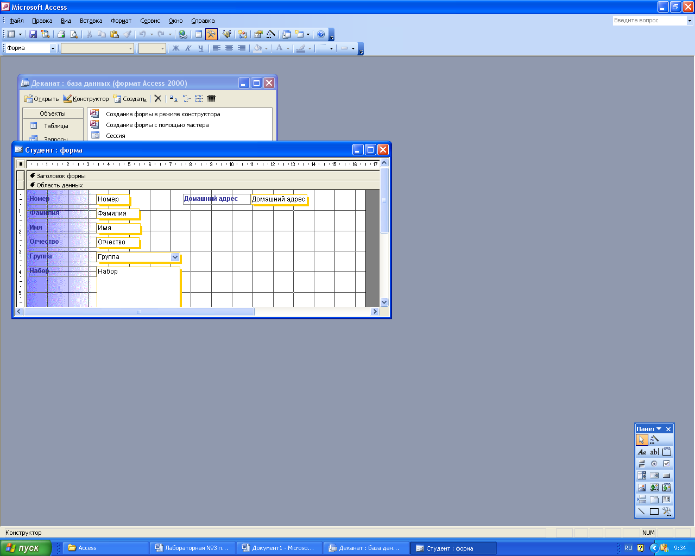Click Открыть in the Деканат window
Image resolution: width=695 pixels, height=556 pixels.
click(41, 99)
